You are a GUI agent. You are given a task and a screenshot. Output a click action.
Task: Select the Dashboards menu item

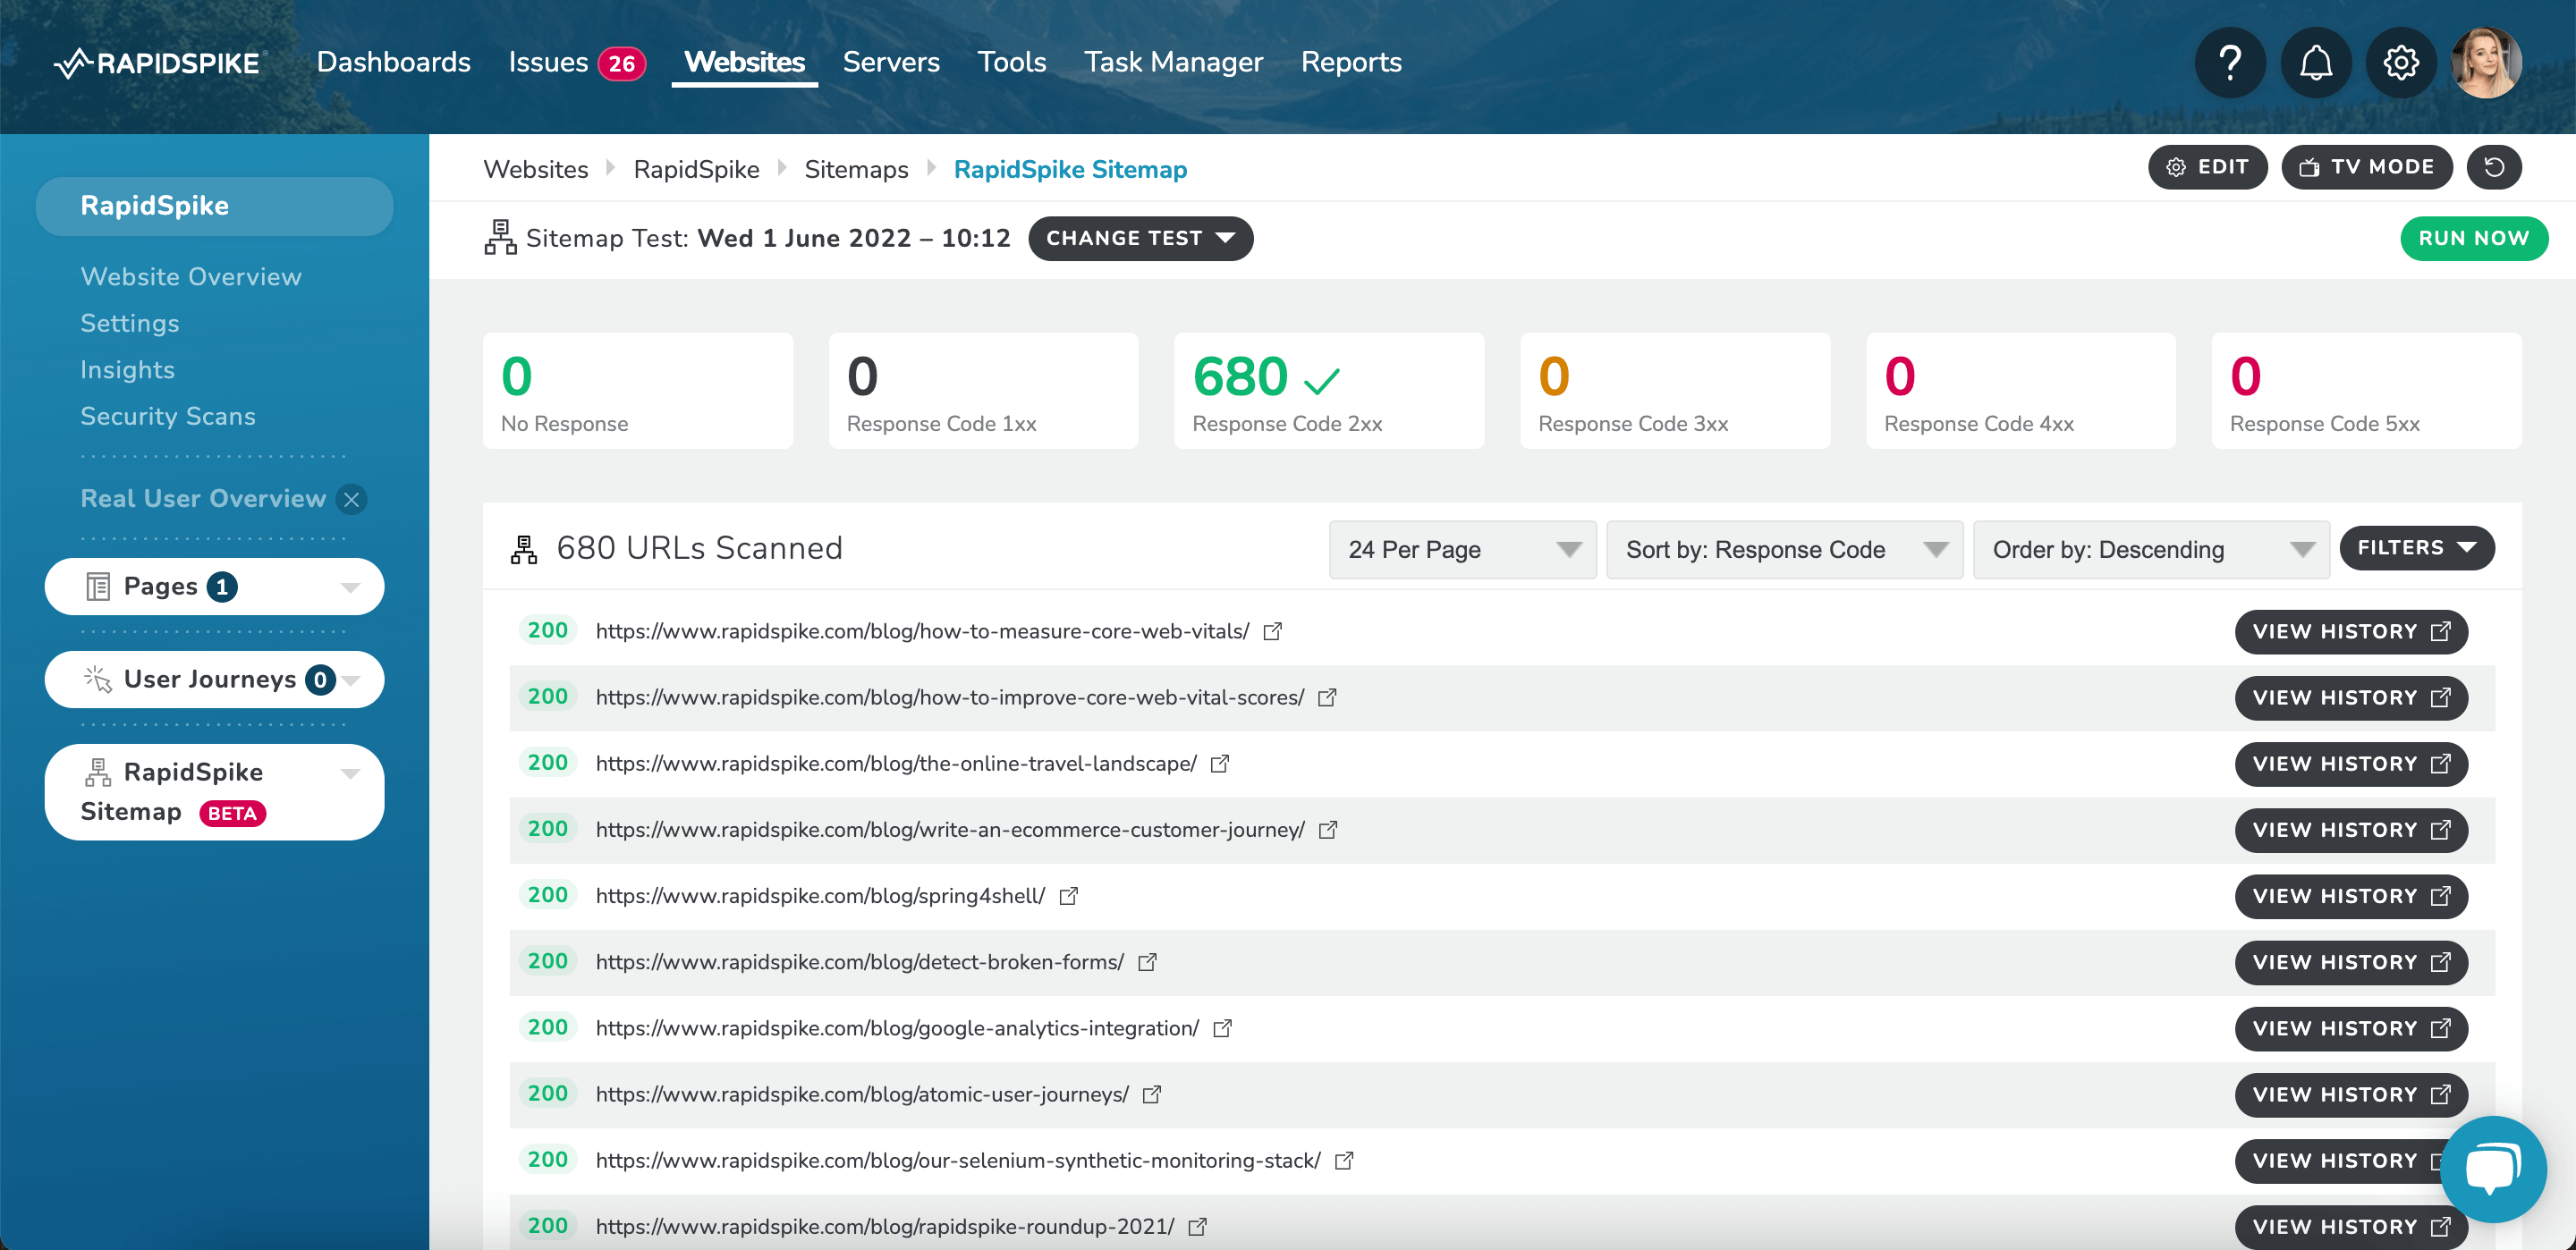(x=391, y=63)
